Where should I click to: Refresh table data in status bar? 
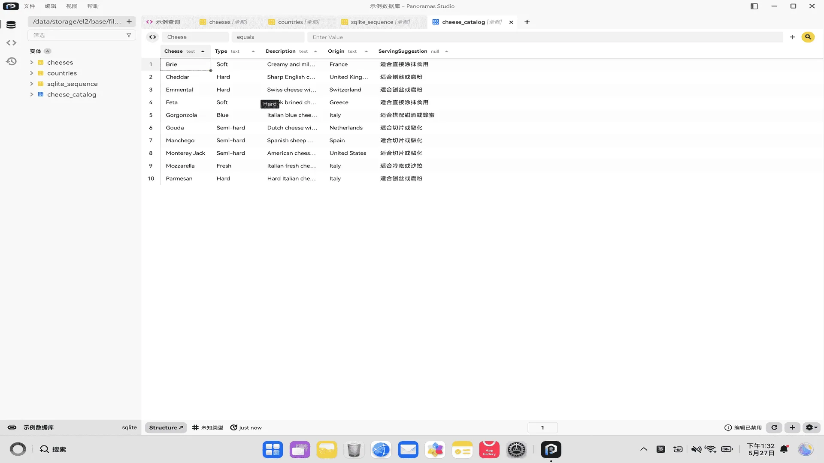(x=774, y=427)
